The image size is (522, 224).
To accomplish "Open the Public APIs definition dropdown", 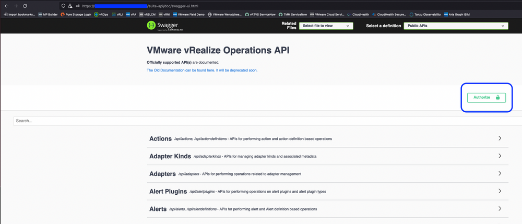I will point(456,26).
